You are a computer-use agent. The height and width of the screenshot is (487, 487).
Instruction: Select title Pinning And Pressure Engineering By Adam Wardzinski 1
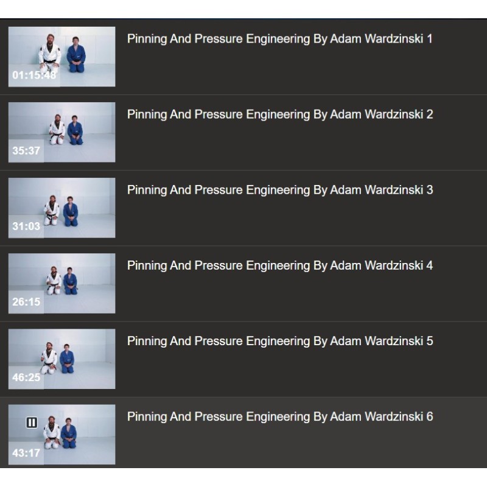tap(279, 39)
